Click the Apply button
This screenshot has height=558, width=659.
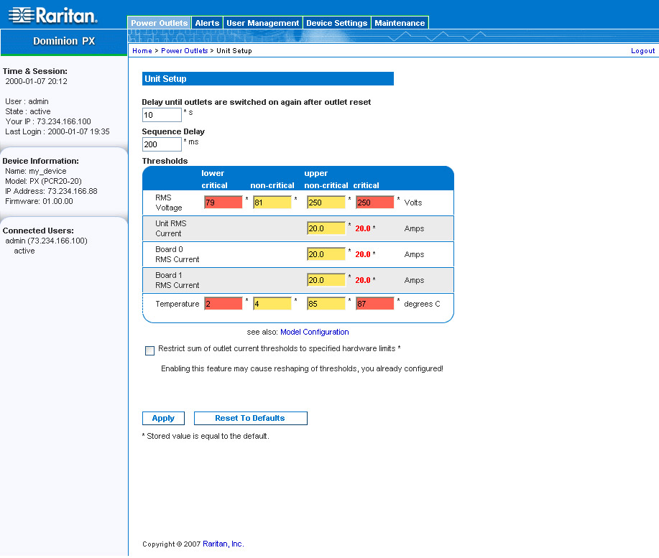coord(163,418)
